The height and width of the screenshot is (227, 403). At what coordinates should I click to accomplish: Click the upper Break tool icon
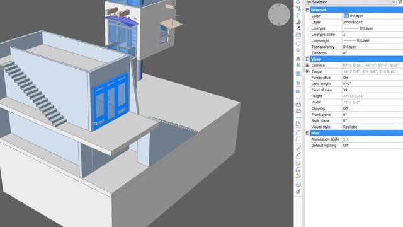point(298,105)
